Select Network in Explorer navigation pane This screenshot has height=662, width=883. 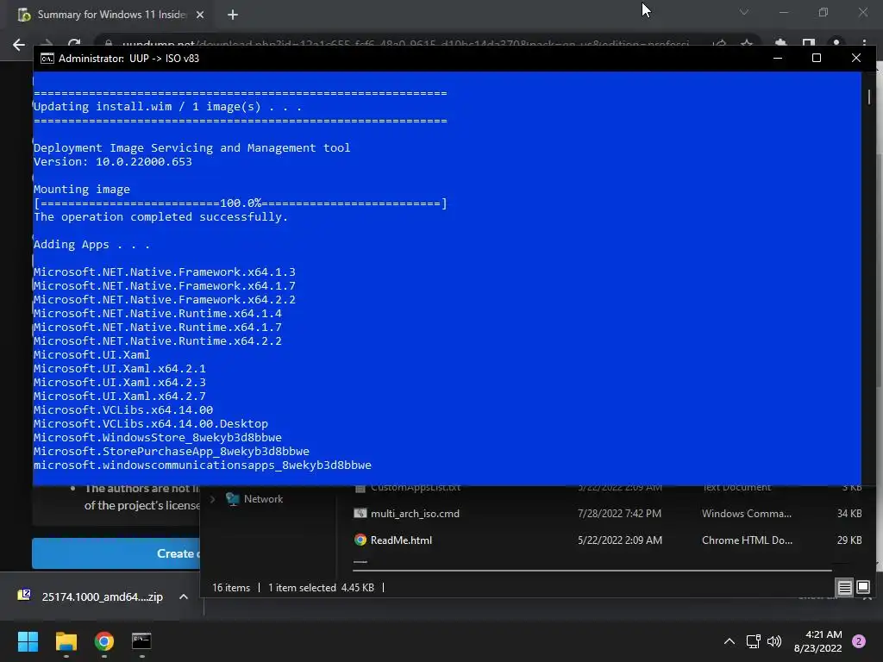click(263, 499)
